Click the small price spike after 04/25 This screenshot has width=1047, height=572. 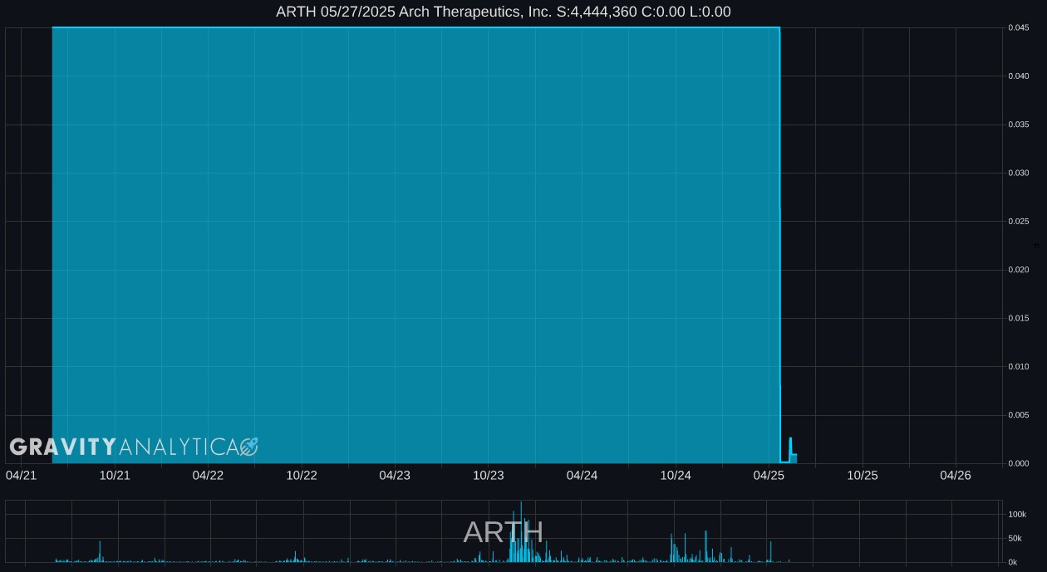tap(791, 450)
